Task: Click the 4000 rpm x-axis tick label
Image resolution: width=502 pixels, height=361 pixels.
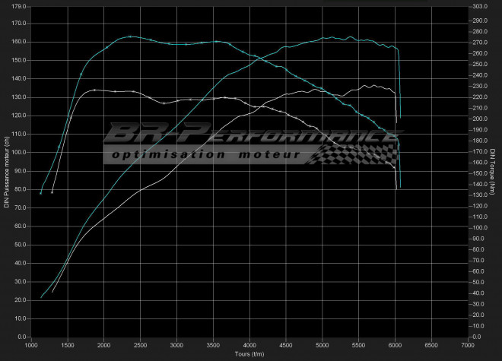Action: [249, 344]
